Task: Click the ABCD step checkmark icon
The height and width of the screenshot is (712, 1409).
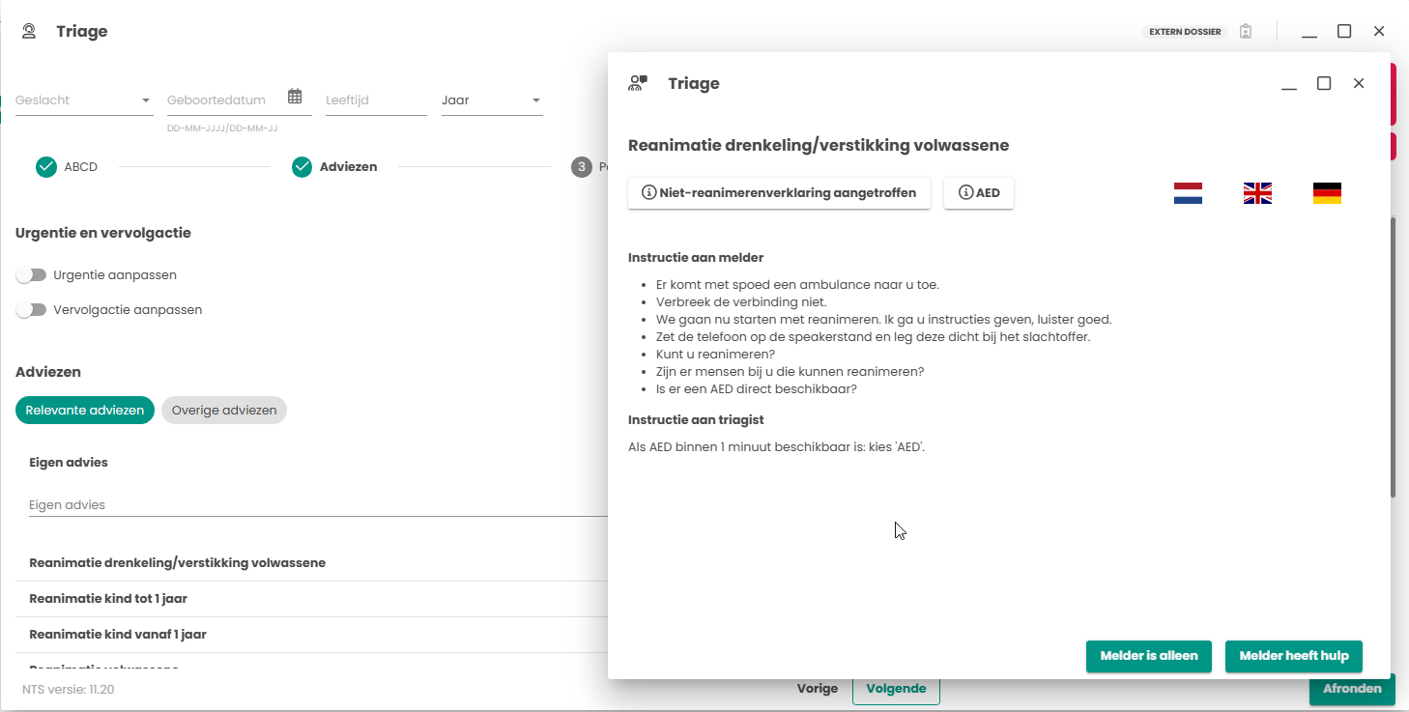Action: tap(46, 167)
